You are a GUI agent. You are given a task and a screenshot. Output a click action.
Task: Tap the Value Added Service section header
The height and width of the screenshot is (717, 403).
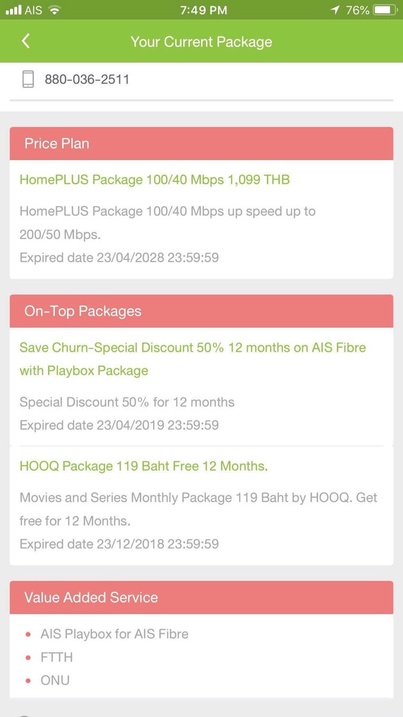coord(201,597)
